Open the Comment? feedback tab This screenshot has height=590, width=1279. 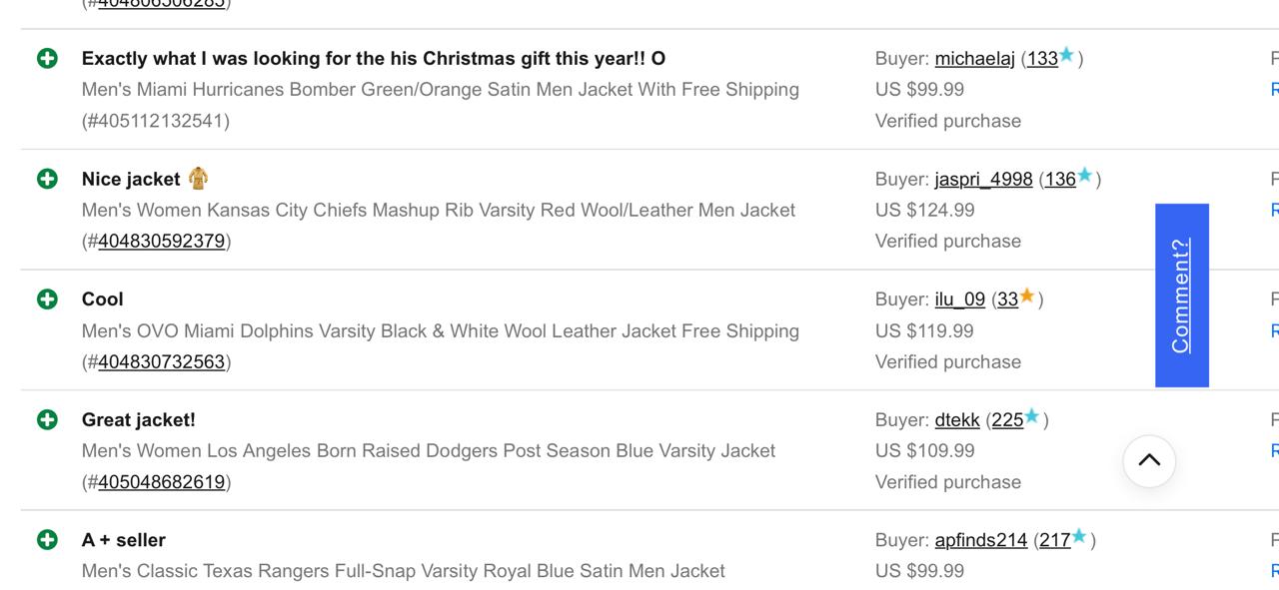coord(1181,295)
